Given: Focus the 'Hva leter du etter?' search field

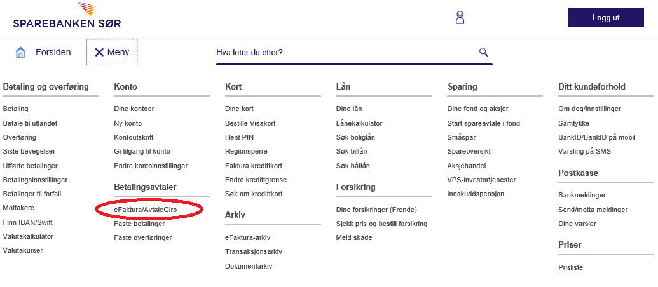Looking at the screenshot, I should (343, 52).
